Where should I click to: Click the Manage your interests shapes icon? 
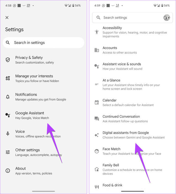(8, 78)
